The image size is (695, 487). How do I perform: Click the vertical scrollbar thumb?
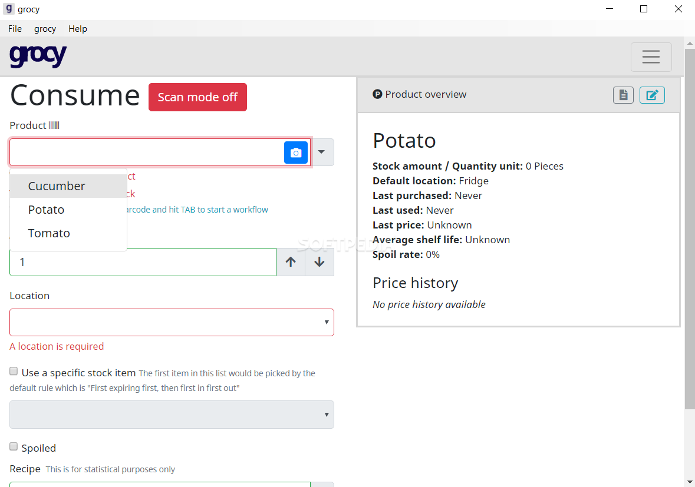689,228
